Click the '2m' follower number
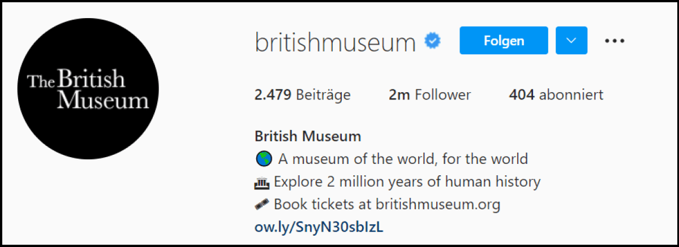This screenshot has width=679, height=247. (399, 95)
